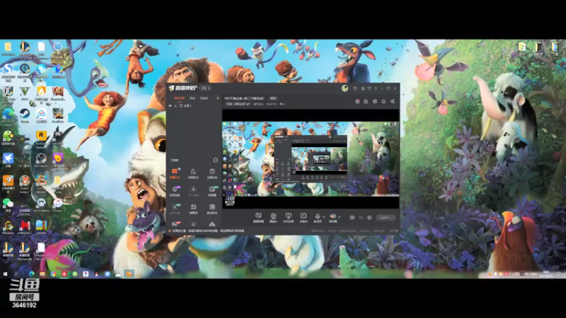Open OBS Studio desktop shortcut
566x318 pixels.
[x=41, y=158]
